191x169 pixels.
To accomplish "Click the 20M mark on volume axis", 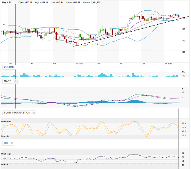I will [183, 72].
